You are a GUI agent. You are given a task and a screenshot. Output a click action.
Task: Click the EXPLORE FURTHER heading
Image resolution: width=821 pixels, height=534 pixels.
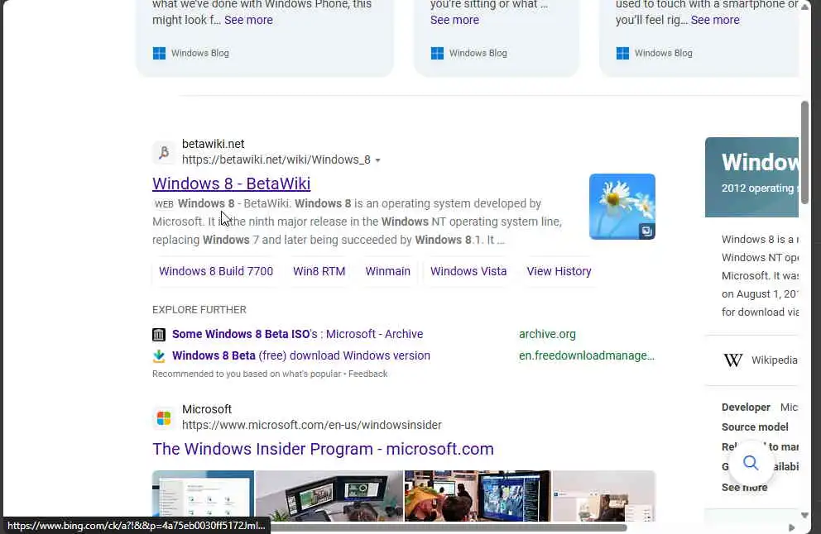199,310
